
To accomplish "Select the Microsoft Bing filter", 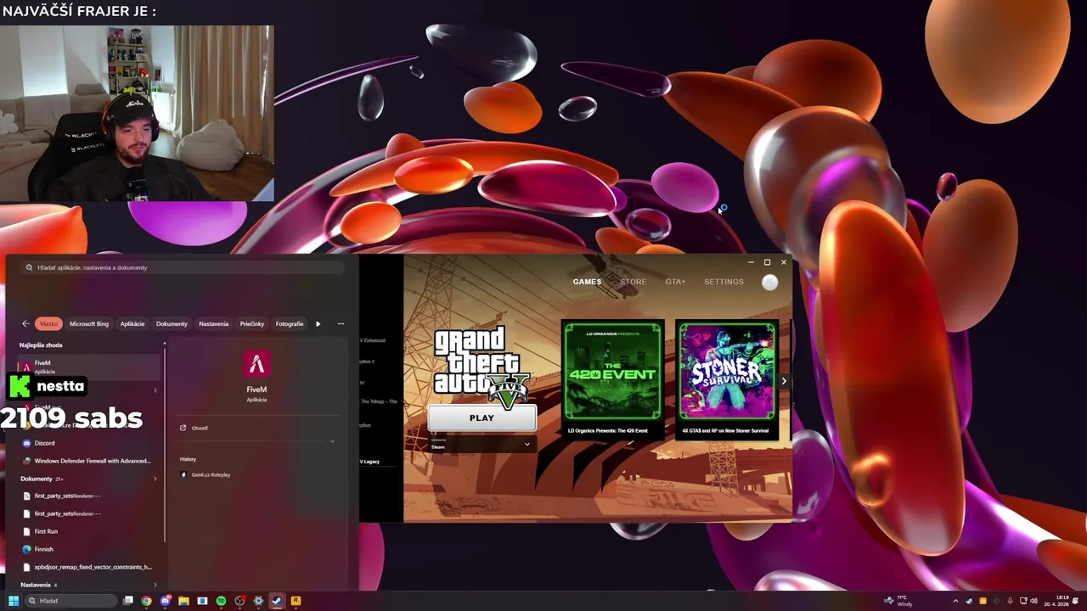I will tap(89, 323).
